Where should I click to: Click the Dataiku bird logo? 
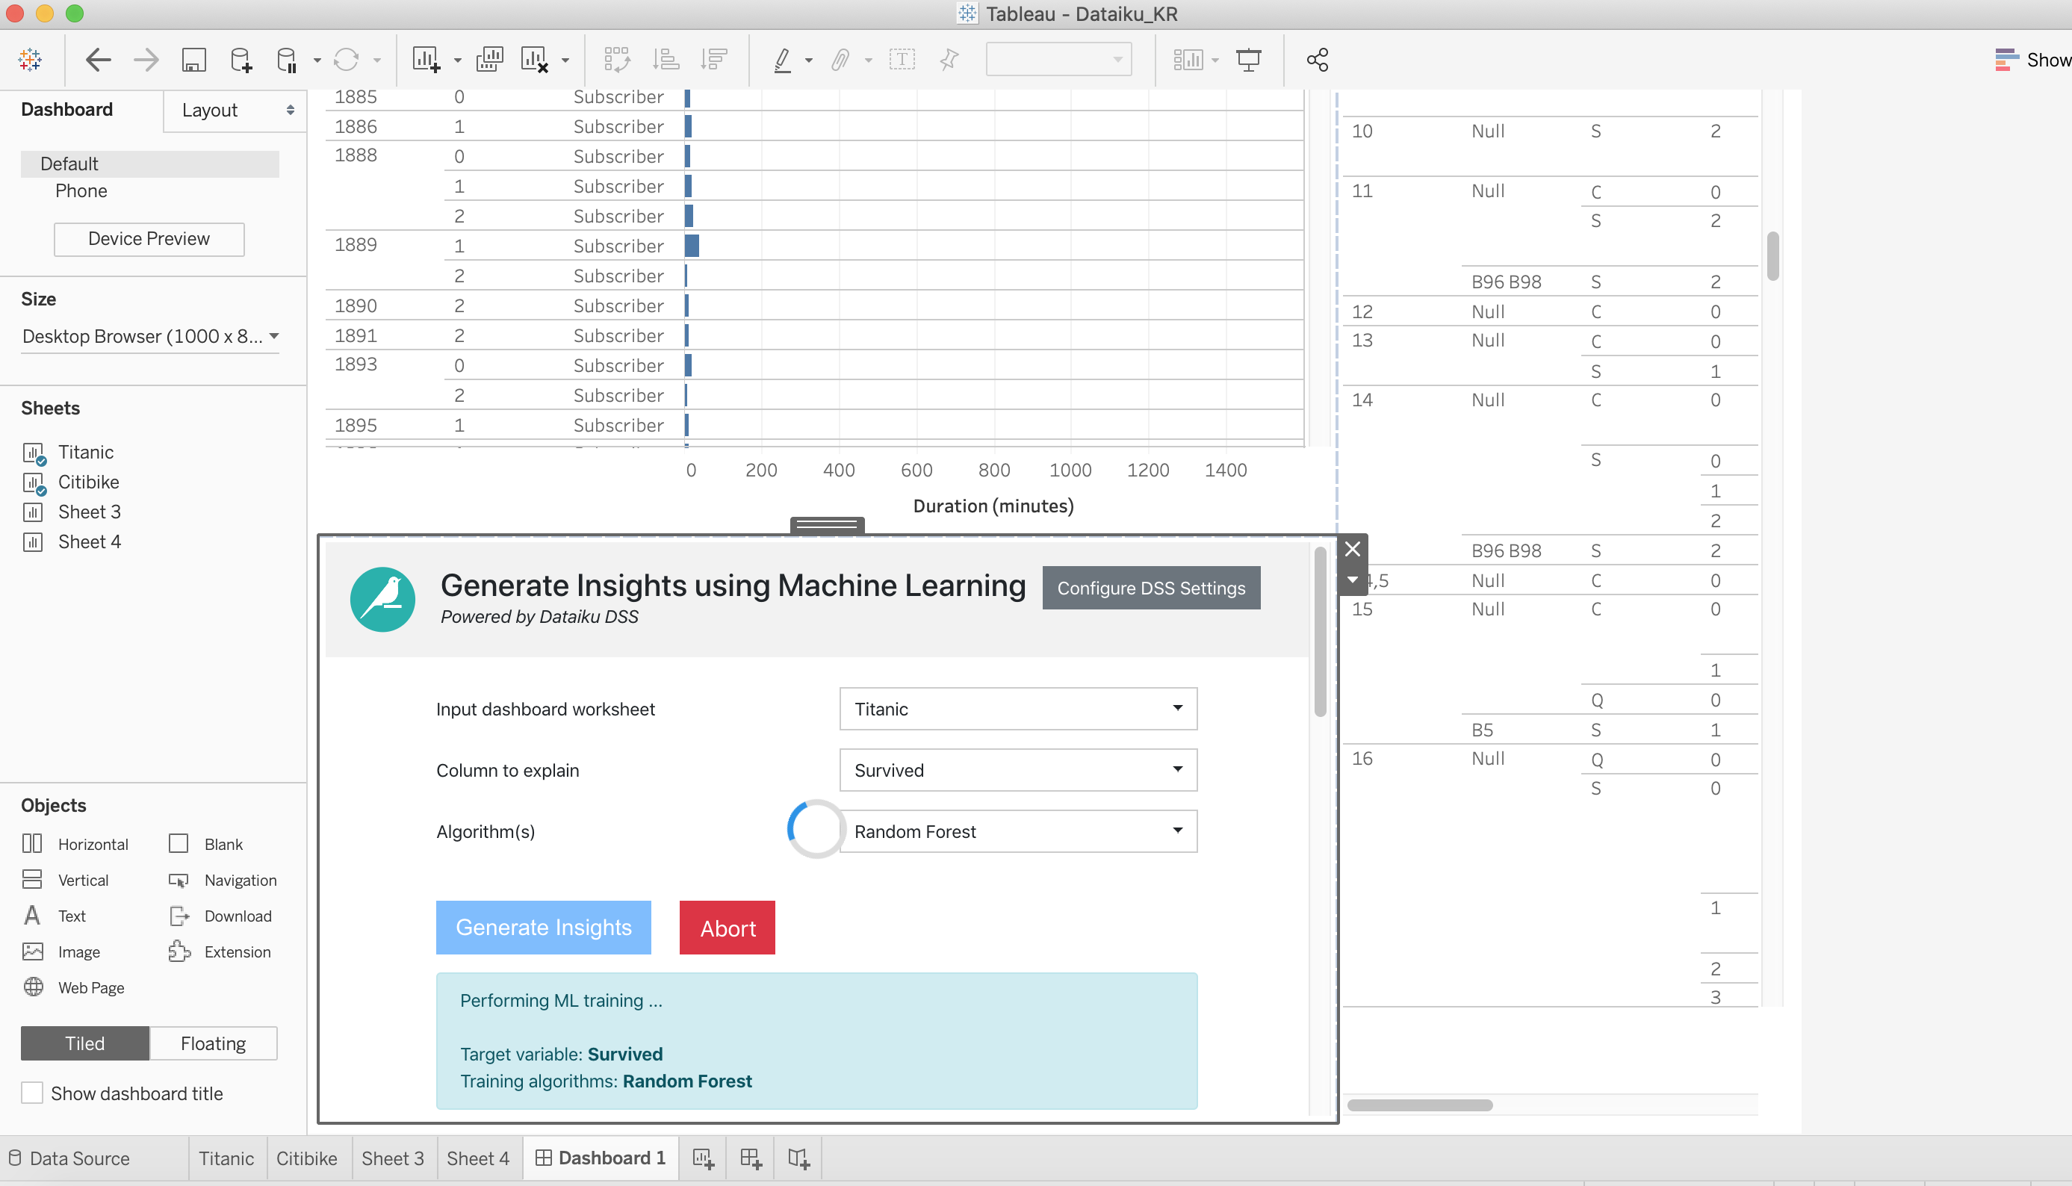382,600
